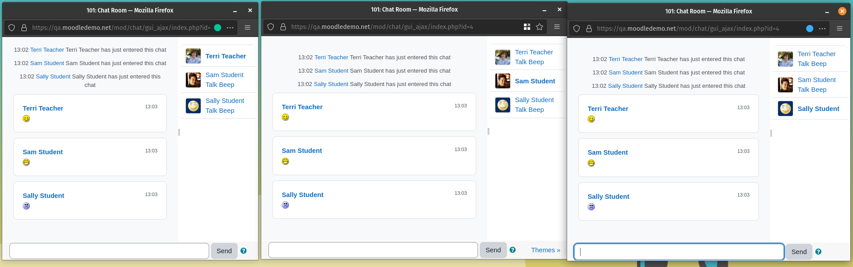Open page actions ellipsis in left window
Image resolution: width=853 pixels, height=267 pixels.
coord(230,28)
